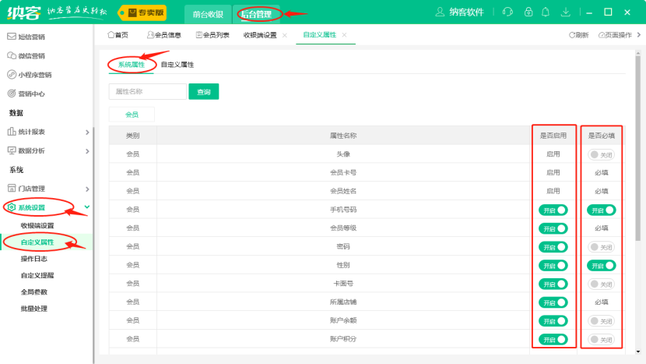Click the download icon in title bar
Image resolution: width=646 pixels, height=364 pixels.
[x=566, y=12]
